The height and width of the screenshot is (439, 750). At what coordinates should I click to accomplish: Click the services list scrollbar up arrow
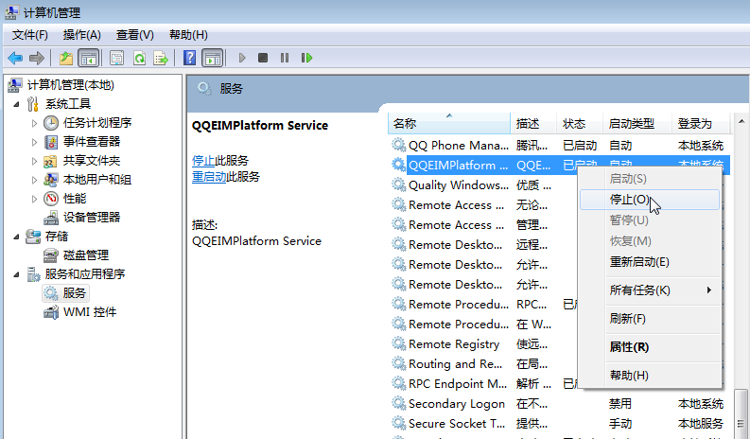point(741,122)
